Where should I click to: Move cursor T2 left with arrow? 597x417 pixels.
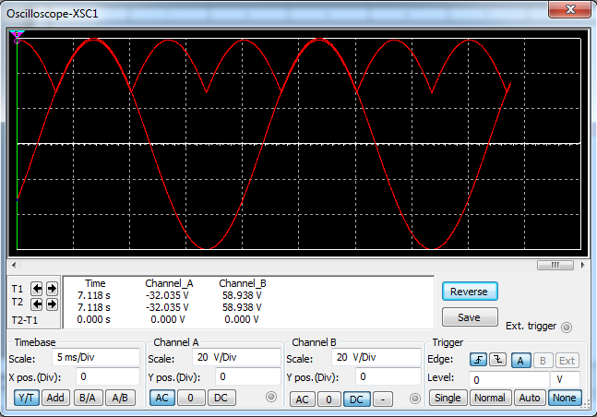pos(37,304)
